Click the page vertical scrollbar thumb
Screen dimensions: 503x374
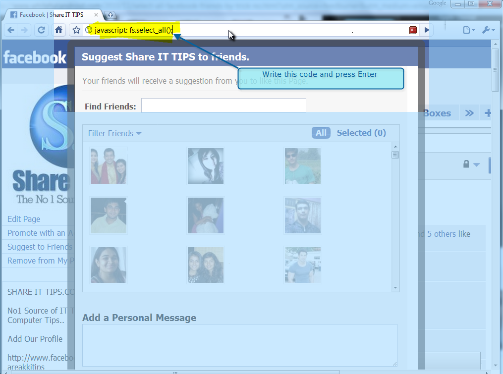495,70
